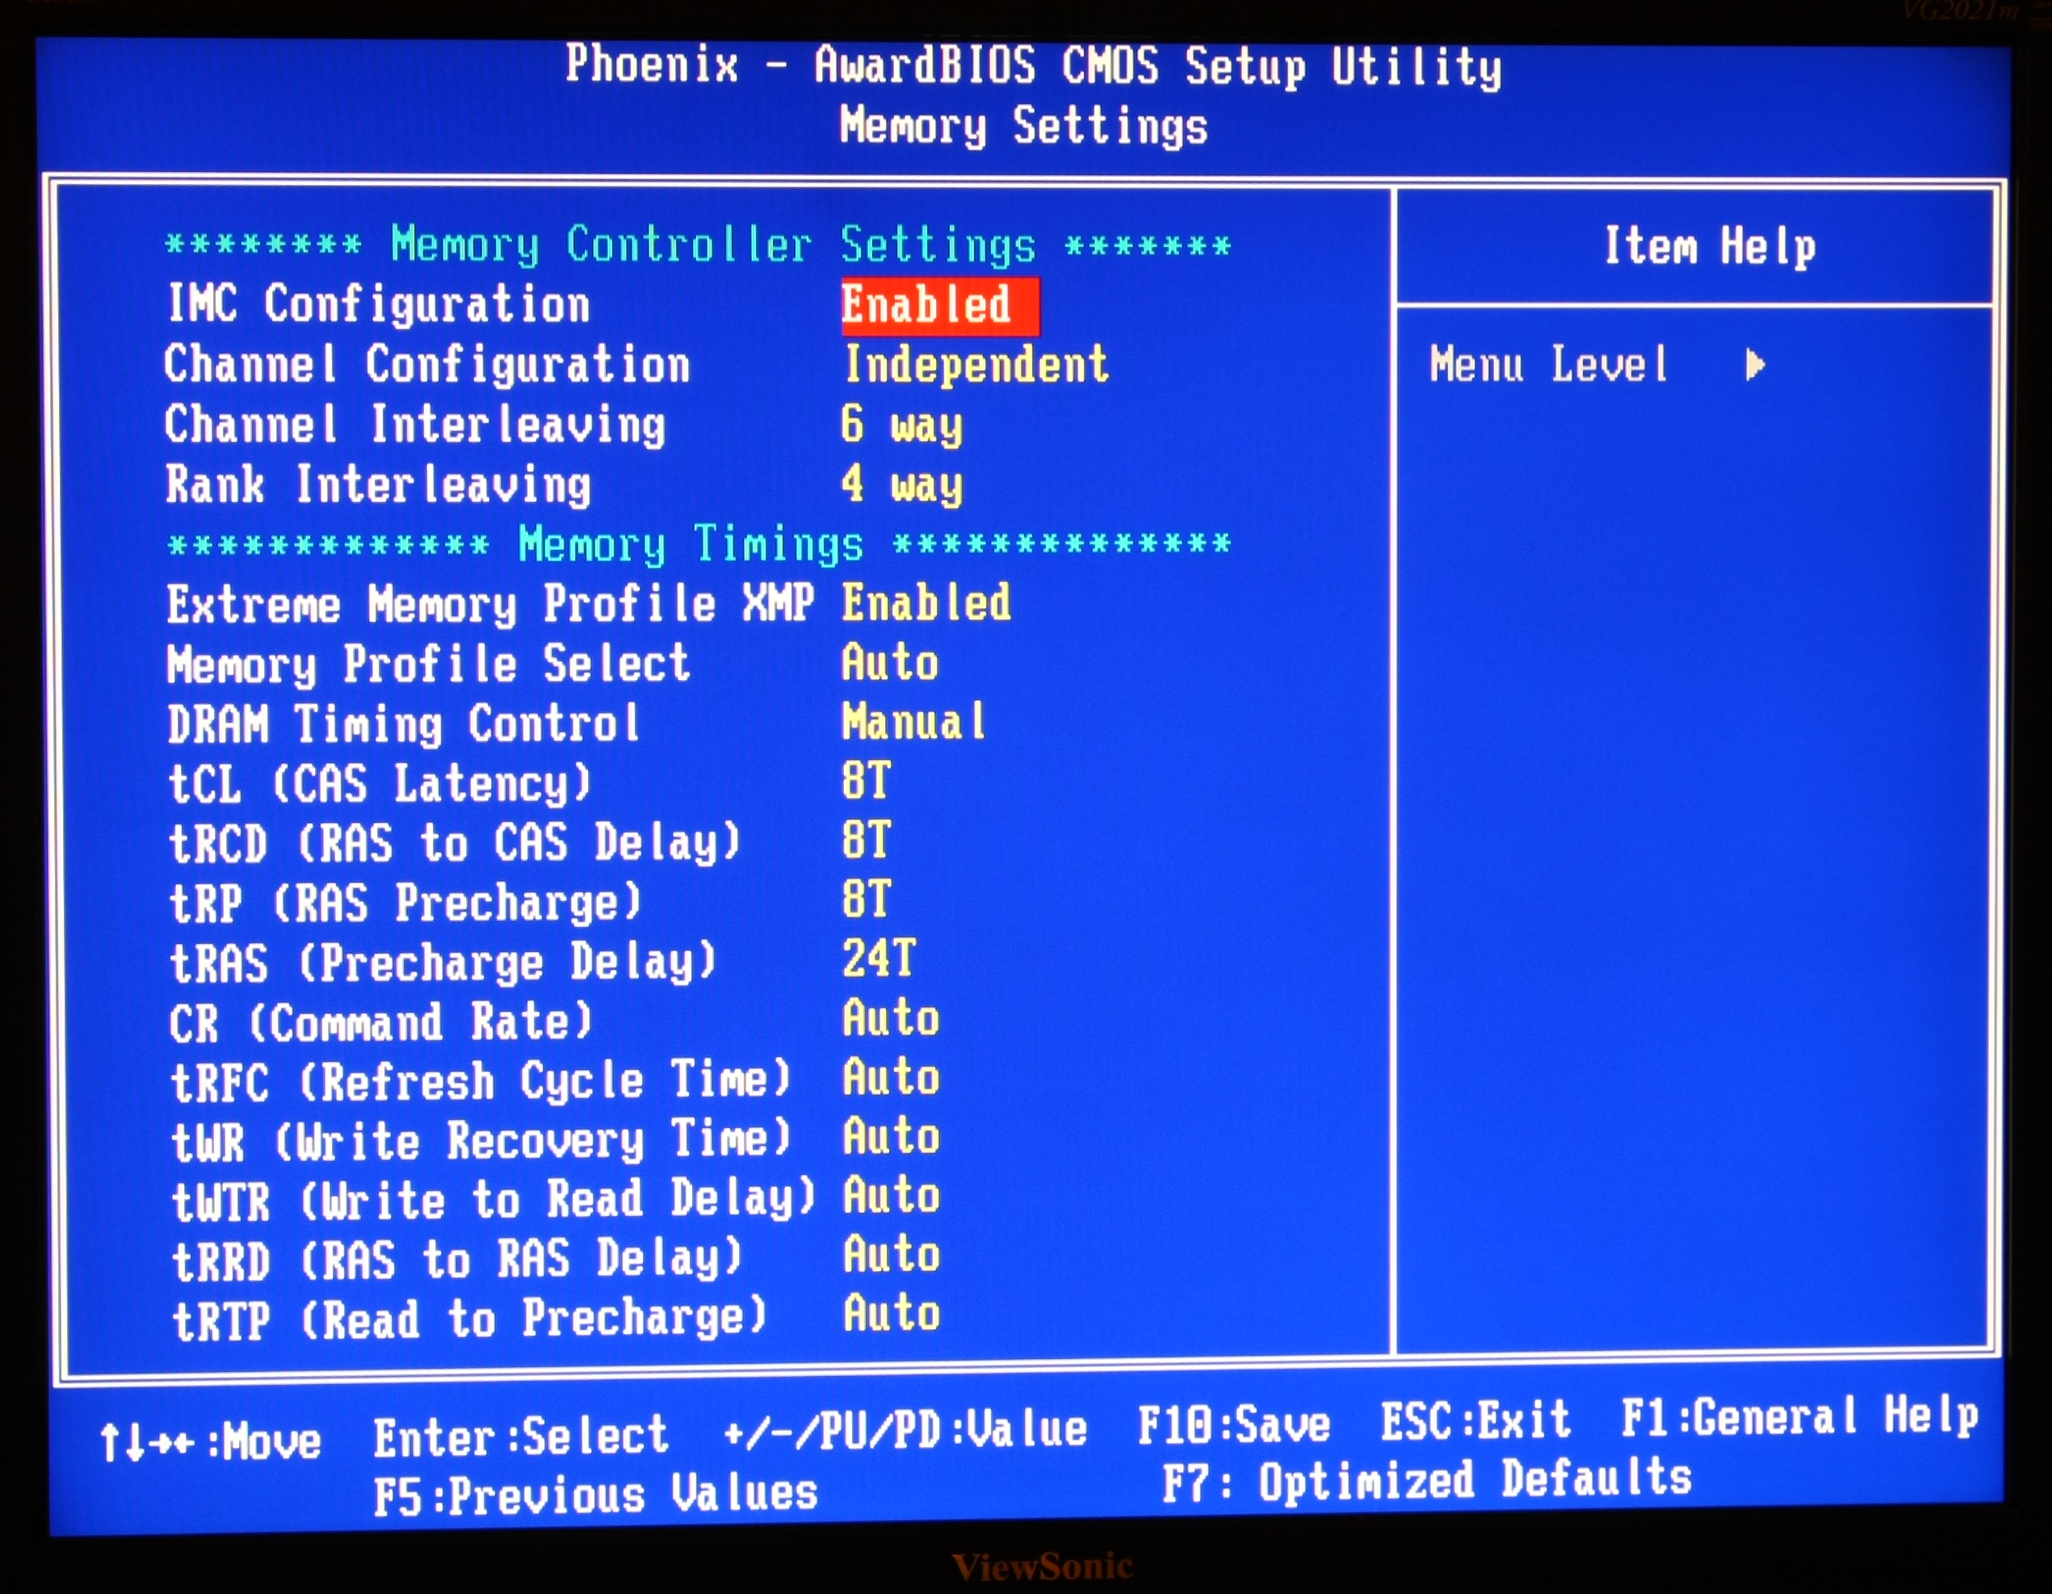
Task: Click the DRAM Timing Control label
Action: click(404, 725)
